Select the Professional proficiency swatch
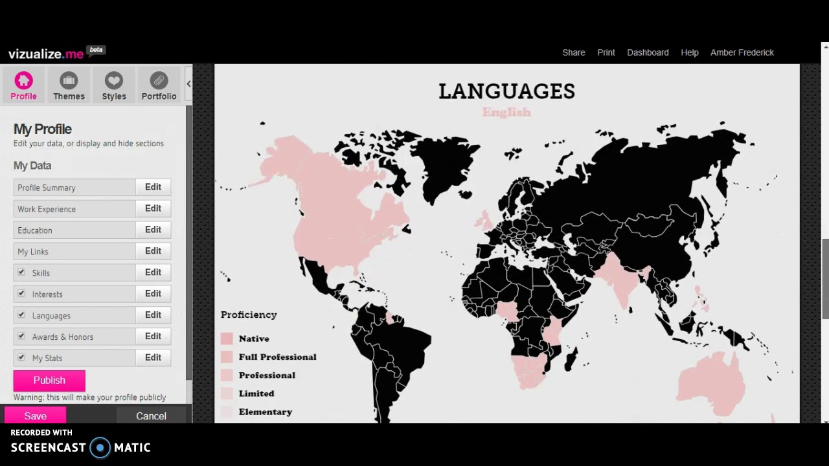The image size is (829, 466). click(x=227, y=375)
